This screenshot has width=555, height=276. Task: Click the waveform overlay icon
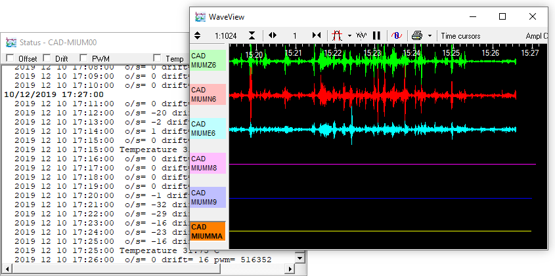pos(361,35)
